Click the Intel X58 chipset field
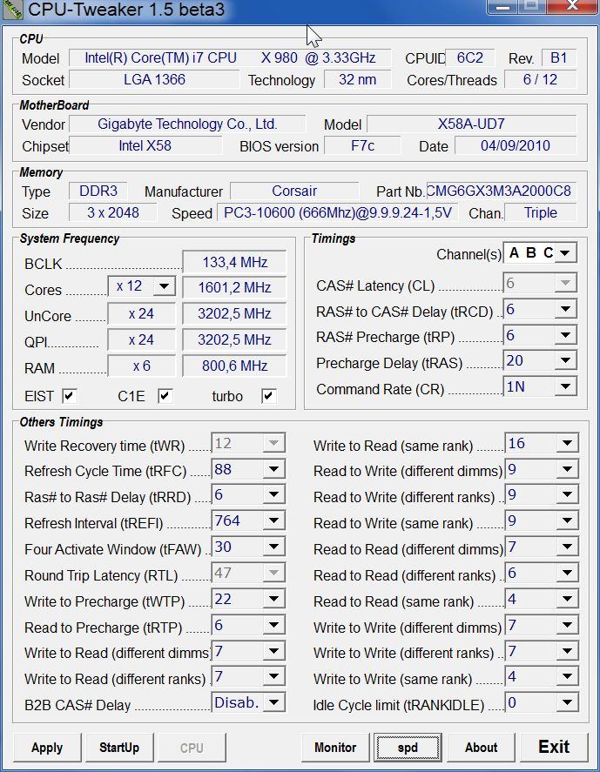Screen dimensions: 600x772 (x=145, y=145)
